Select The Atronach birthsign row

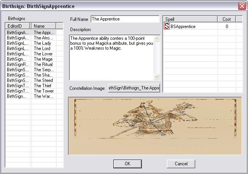pyautogui.click(x=43, y=38)
